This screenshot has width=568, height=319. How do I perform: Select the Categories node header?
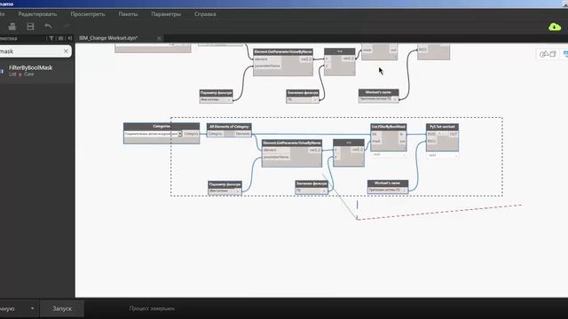pos(162,126)
